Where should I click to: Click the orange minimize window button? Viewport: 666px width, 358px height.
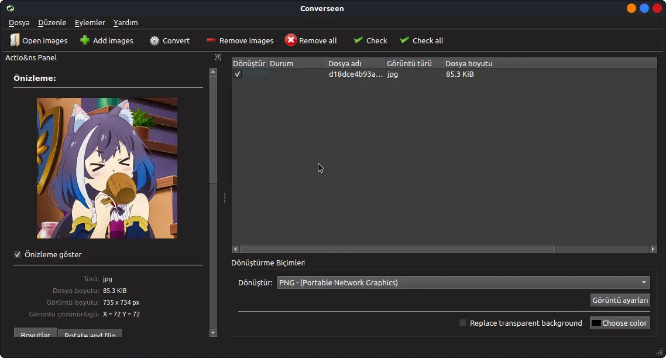tap(631, 8)
